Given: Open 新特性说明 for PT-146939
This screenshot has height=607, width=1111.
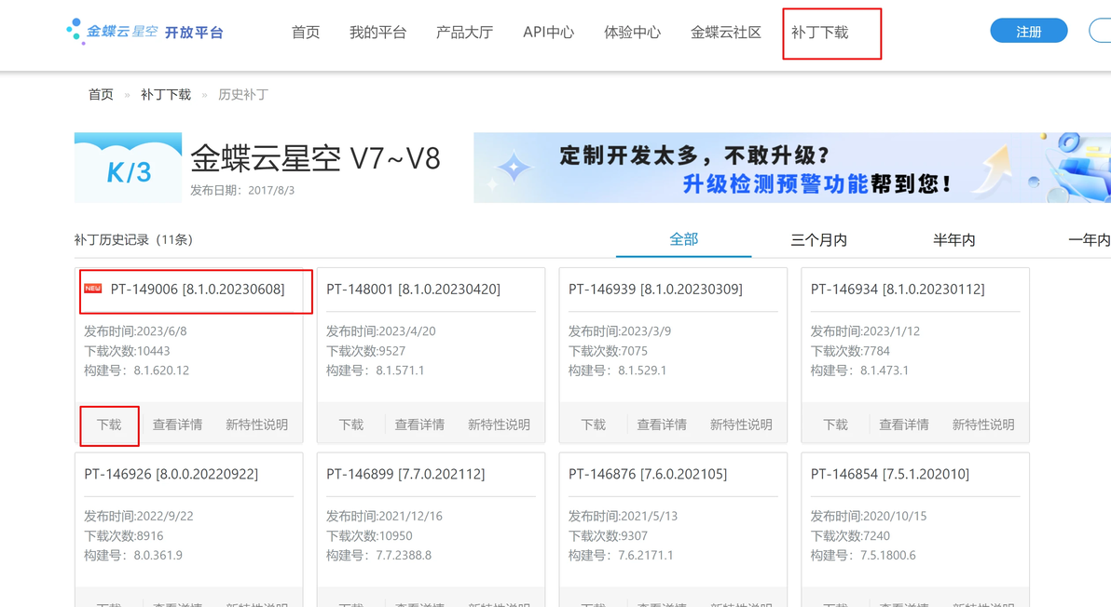Looking at the screenshot, I should tap(741, 425).
